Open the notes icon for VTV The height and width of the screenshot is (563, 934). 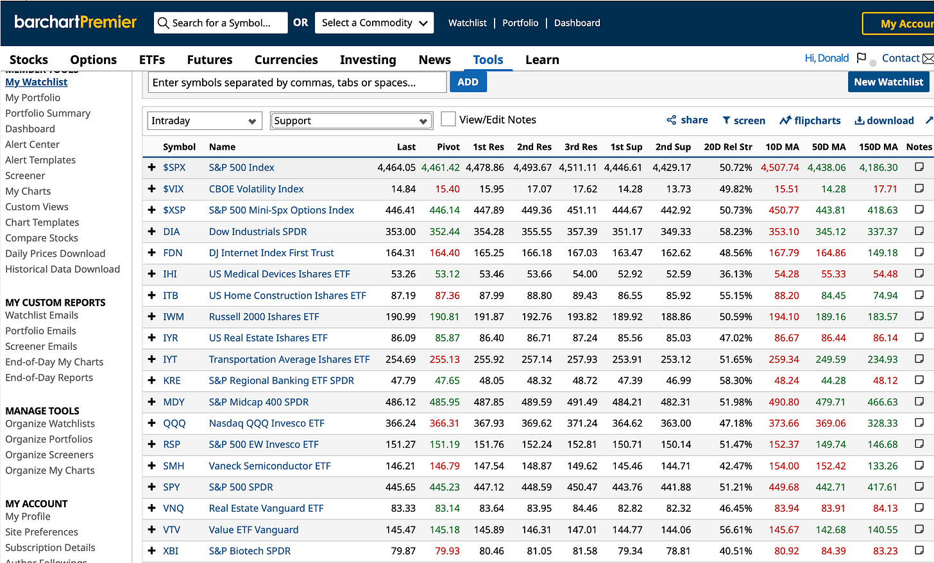click(919, 529)
